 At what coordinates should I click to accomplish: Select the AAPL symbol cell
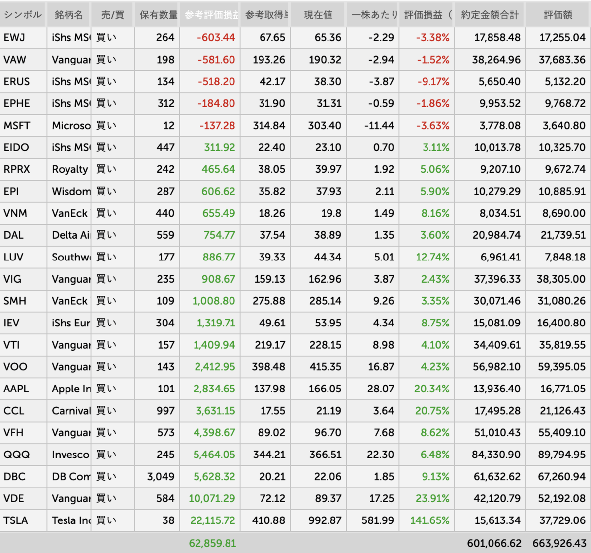click(x=23, y=389)
